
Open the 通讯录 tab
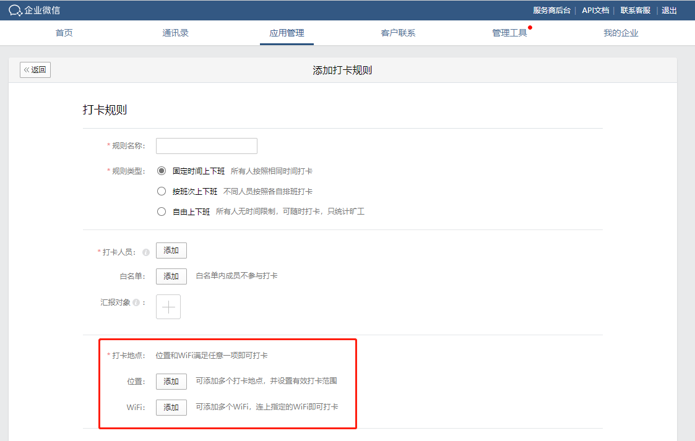pos(175,33)
